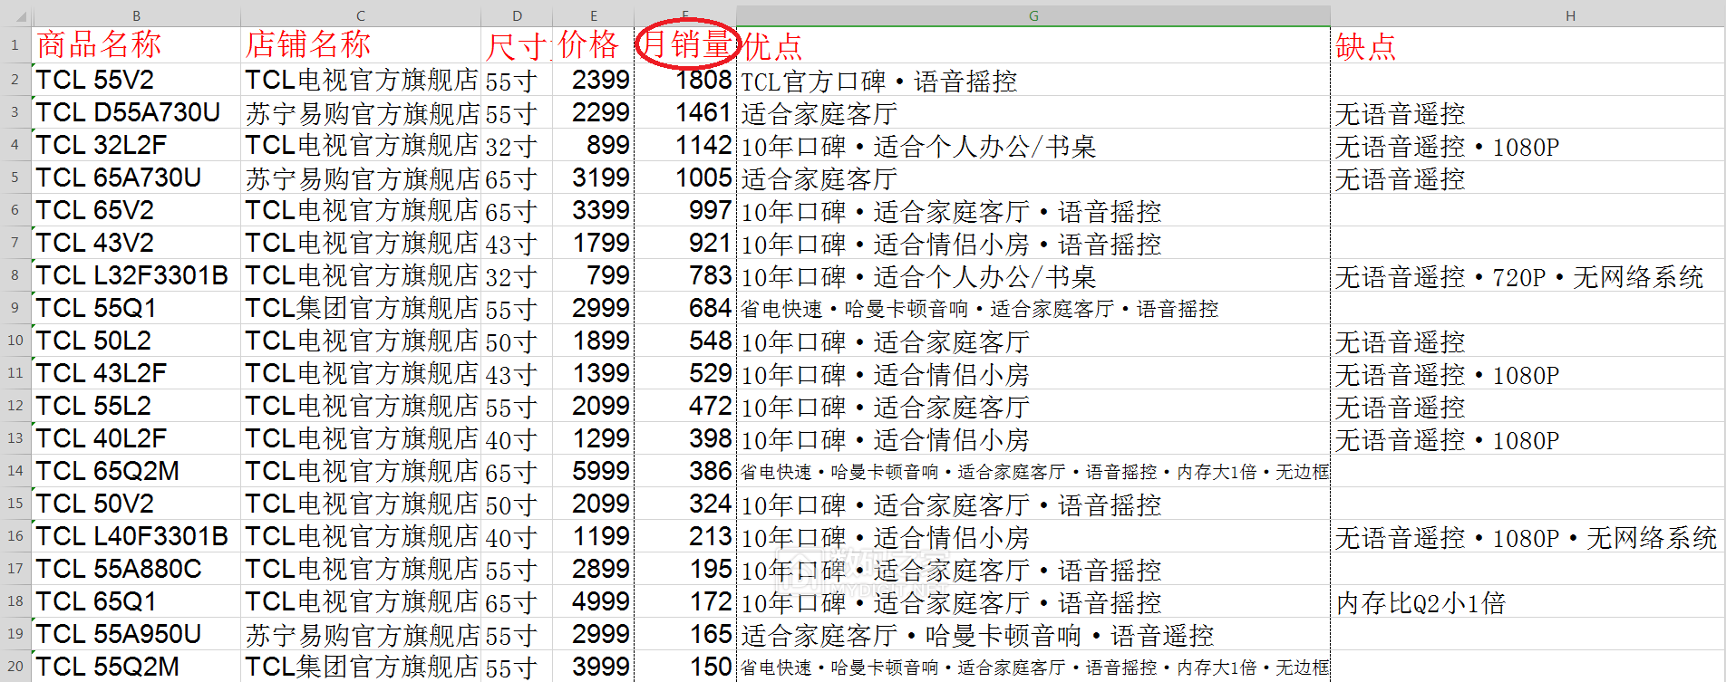Select cell TCL 65A730U
1726x682 pixels.
pyautogui.click(x=136, y=178)
